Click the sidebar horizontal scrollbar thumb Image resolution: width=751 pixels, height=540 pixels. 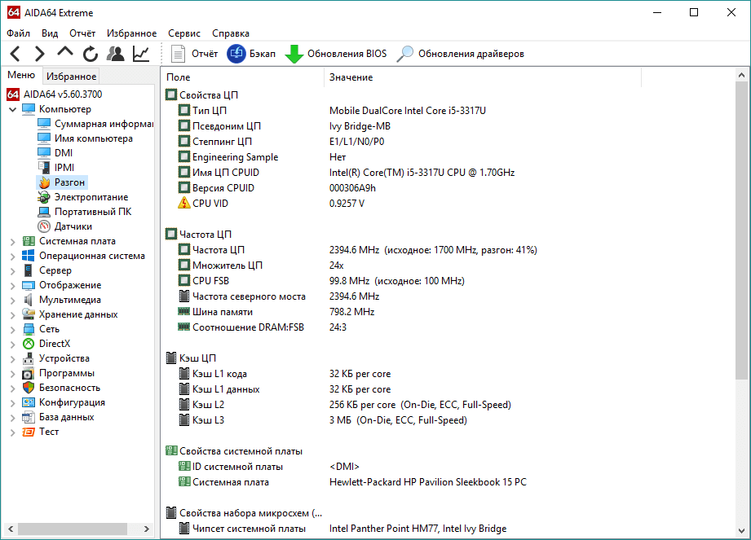[x=73, y=529]
